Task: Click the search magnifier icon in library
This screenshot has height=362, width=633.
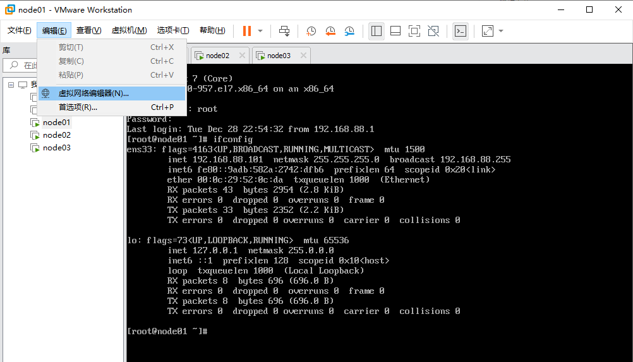Action: pyautogui.click(x=14, y=65)
